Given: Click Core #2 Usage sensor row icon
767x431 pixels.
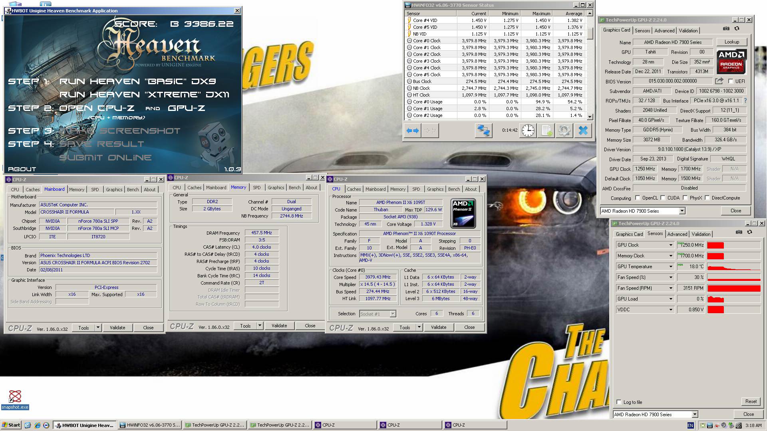Looking at the screenshot, I should click(x=409, y=115).
